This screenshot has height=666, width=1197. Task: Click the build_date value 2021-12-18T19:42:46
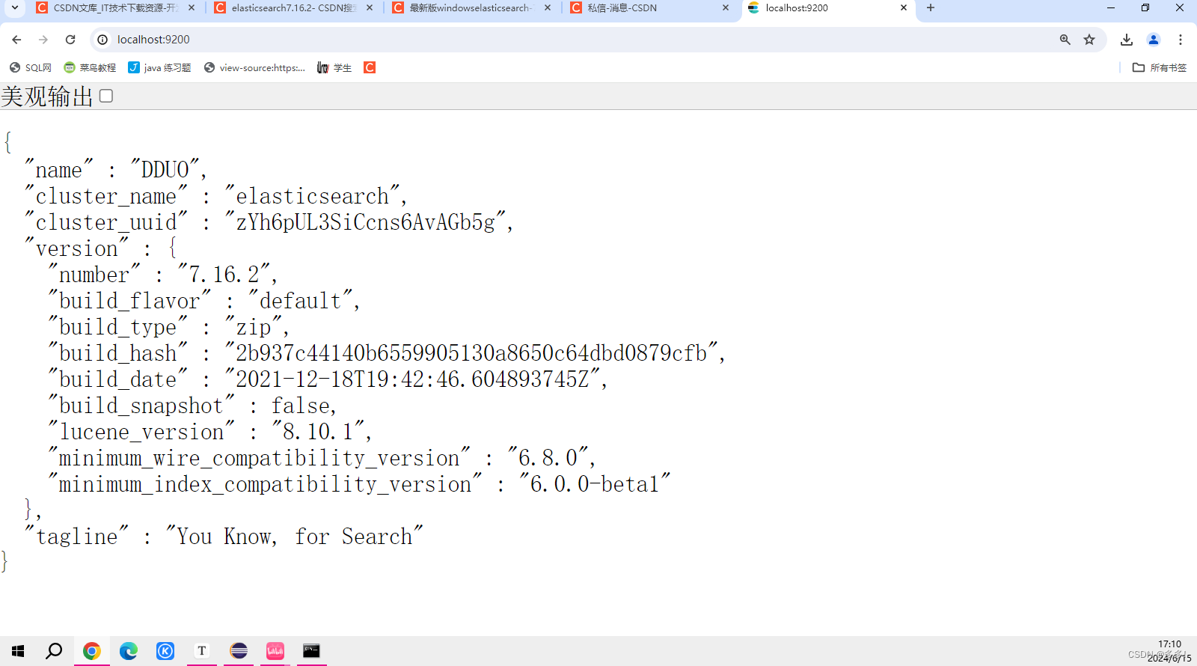tap(413, 379)
